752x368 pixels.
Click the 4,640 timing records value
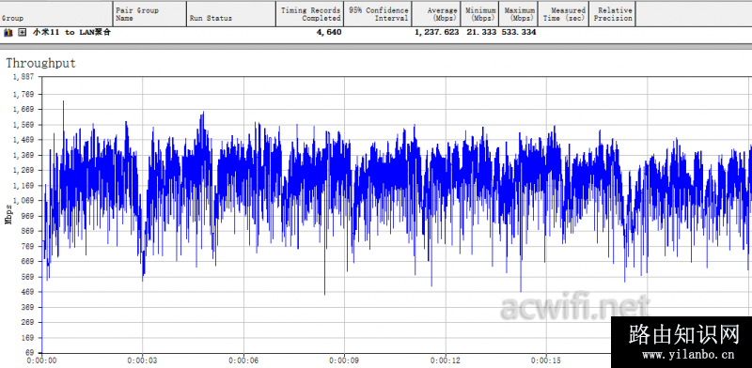(x=328, y=32)
